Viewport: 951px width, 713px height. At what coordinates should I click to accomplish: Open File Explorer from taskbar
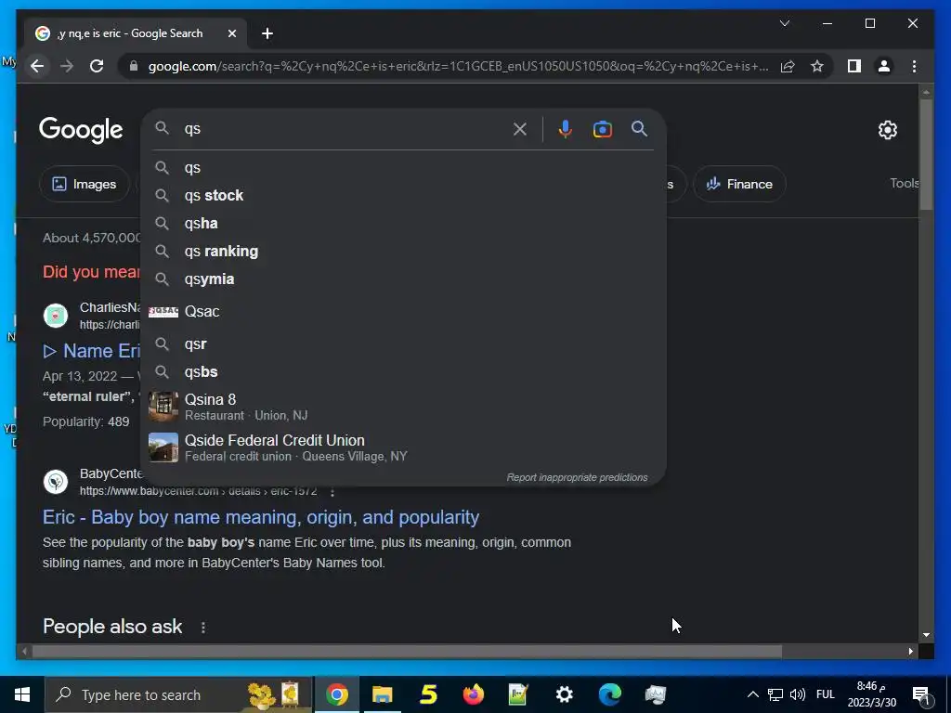382,694
